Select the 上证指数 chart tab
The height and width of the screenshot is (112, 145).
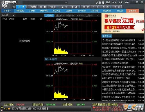coord(49,15)
